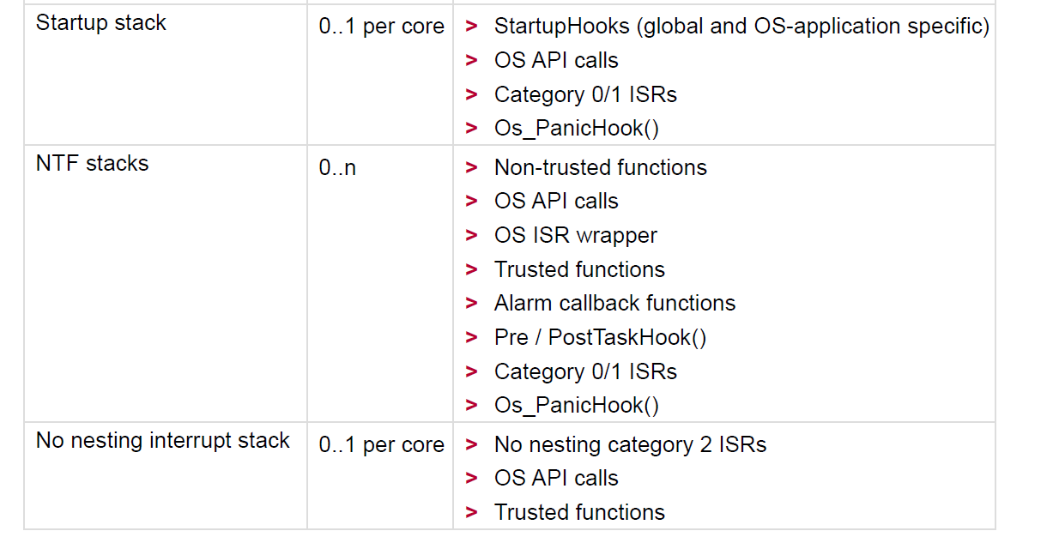
Task: Click the "No nesting category 2 ISRs" text
Action: click(x=630, y=445)
